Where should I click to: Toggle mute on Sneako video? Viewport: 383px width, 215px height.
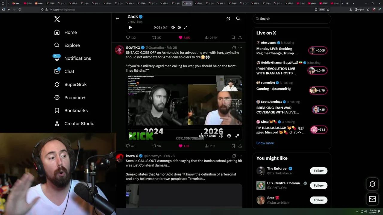[x=221, y=136]
